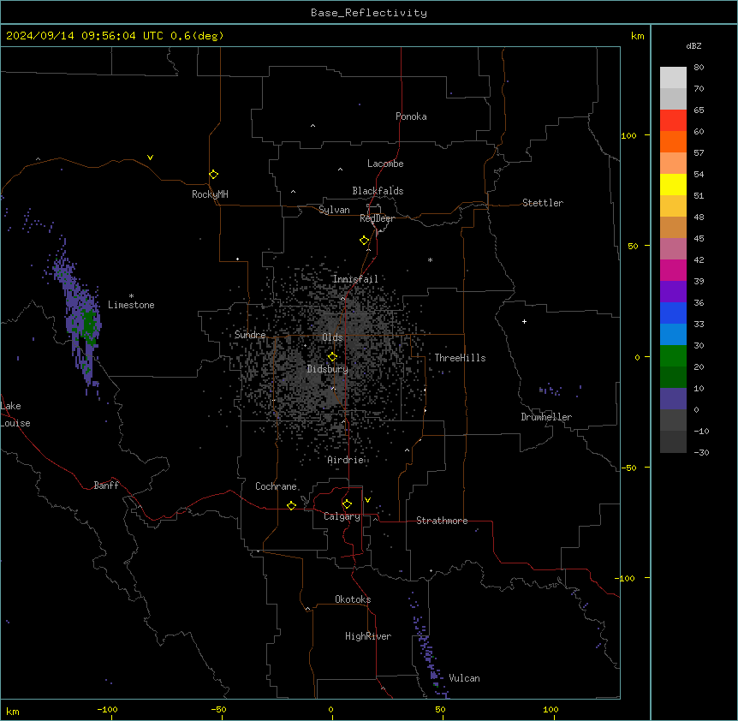Click the Didsbury town label
Screen dimensions: 738x721
(x=328, y=369)
